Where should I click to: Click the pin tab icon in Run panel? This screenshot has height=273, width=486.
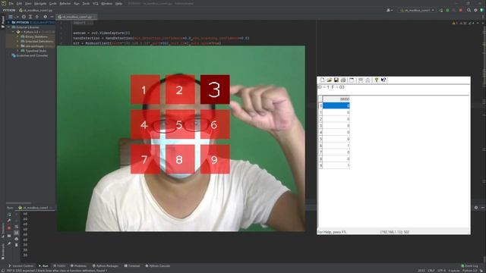(9, 243)
